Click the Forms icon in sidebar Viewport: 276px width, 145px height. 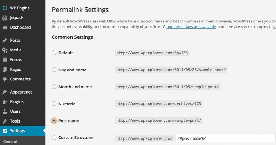pyautogui.click(x=5, y=60)
